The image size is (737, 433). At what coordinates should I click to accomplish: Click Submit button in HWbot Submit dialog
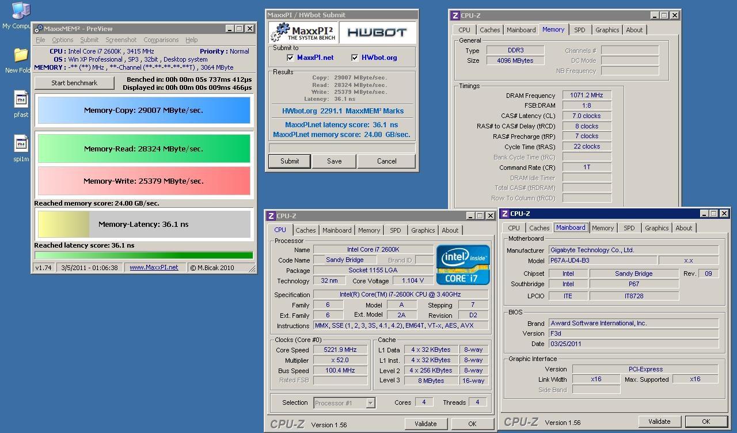tap(290, 161)
